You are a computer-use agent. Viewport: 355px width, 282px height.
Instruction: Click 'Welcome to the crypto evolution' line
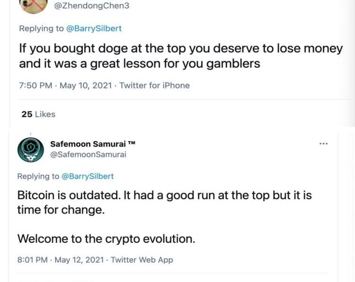coord(106,238)
